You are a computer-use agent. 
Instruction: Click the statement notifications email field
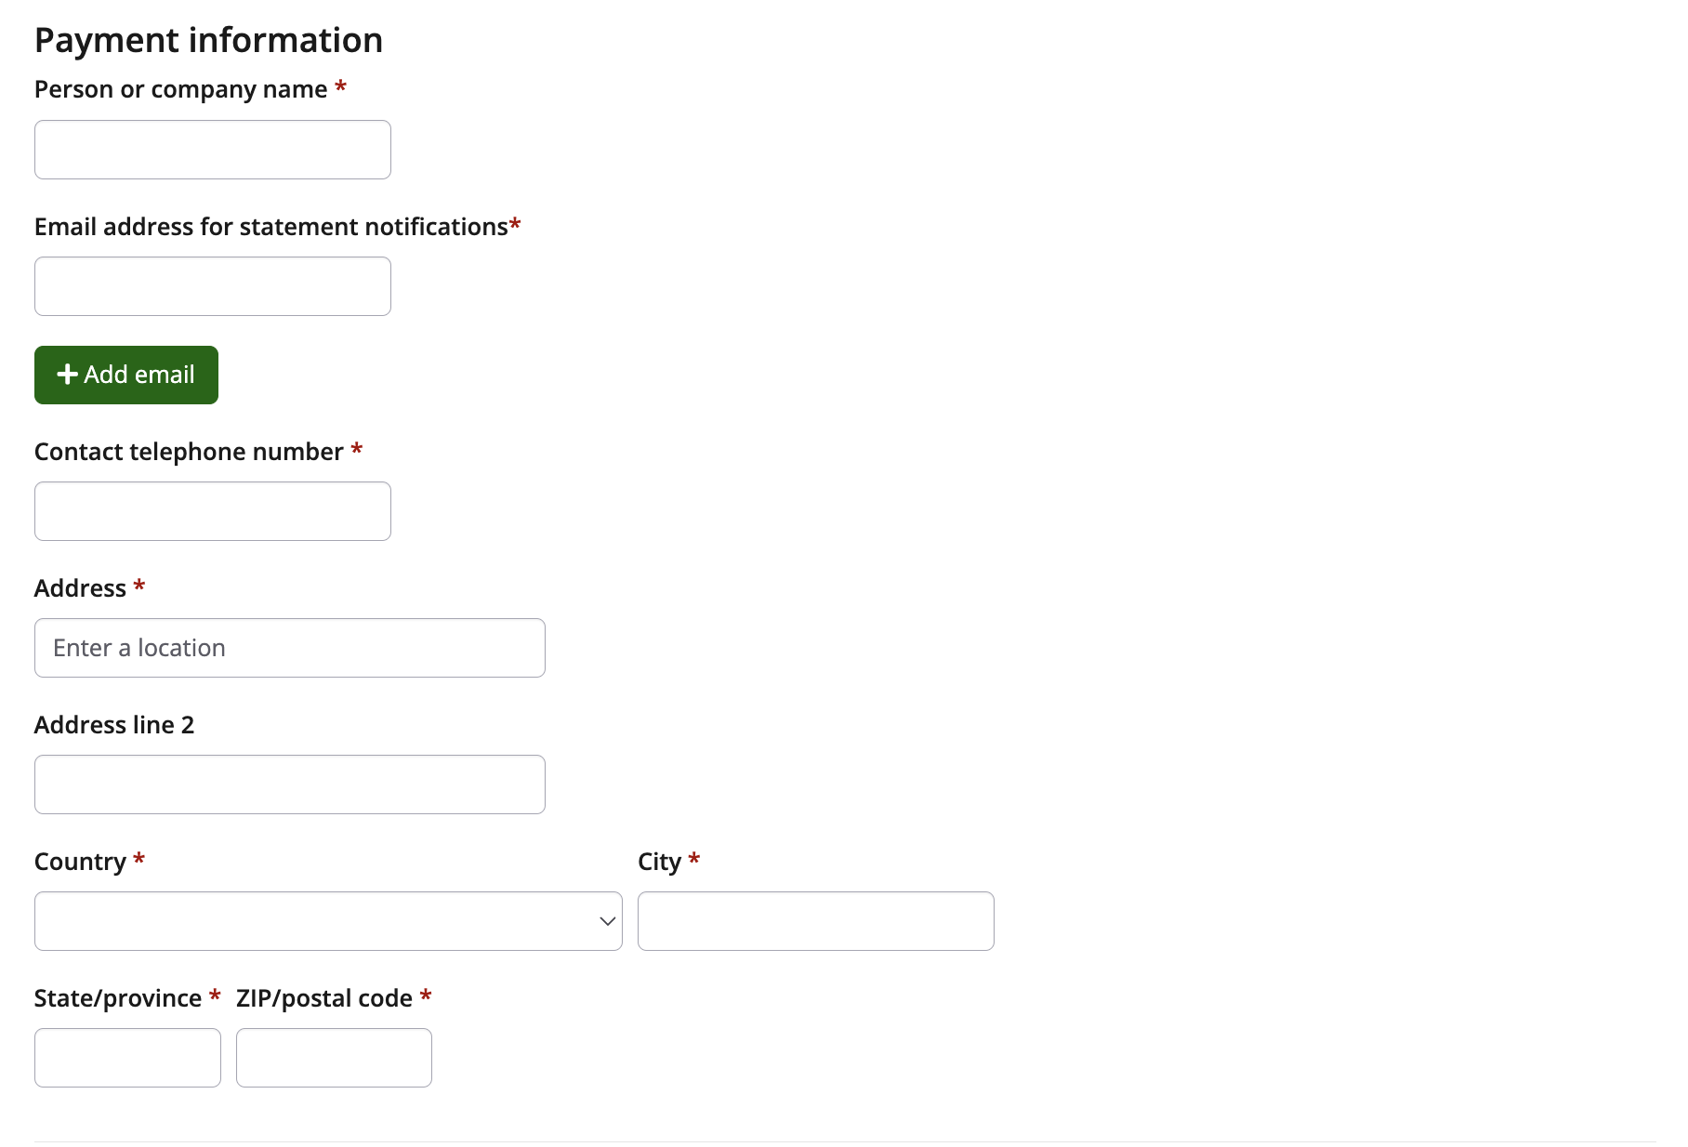click(212, 286)
